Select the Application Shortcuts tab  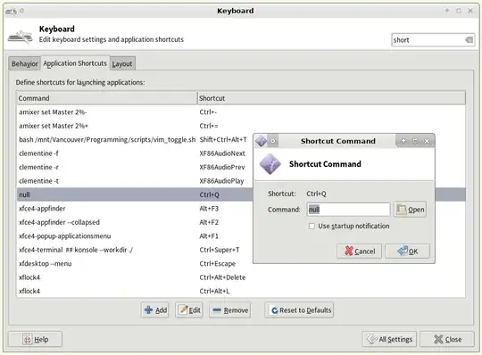(75, 63)
